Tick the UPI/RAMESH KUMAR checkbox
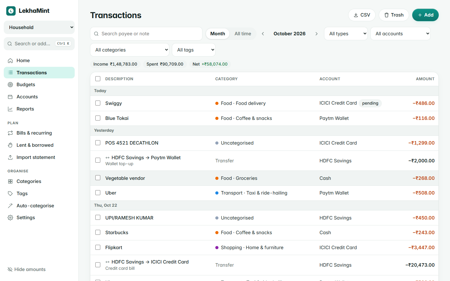The width and height of the screenshot is (450, 281). (x=98, y=217)
